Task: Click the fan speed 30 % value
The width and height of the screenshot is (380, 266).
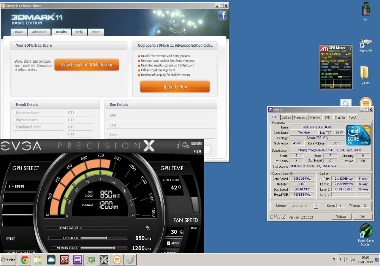Action: point(177,232)
